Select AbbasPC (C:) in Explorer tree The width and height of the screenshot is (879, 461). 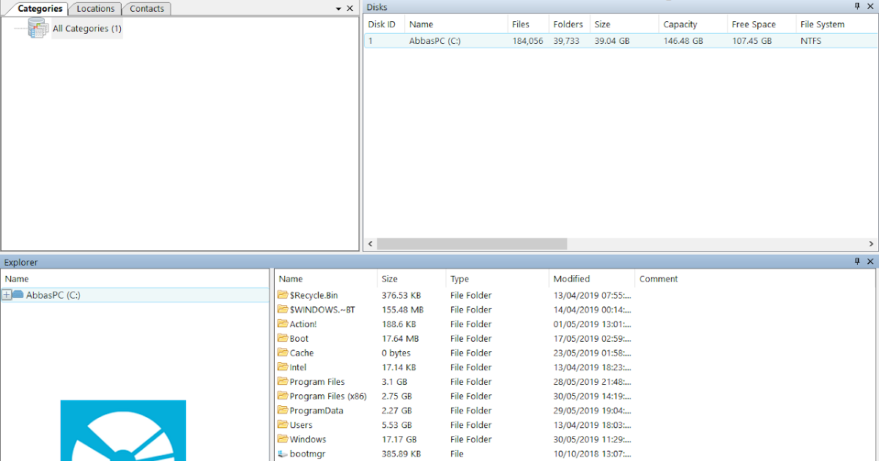pyautogui.click(x=53, y=295)
